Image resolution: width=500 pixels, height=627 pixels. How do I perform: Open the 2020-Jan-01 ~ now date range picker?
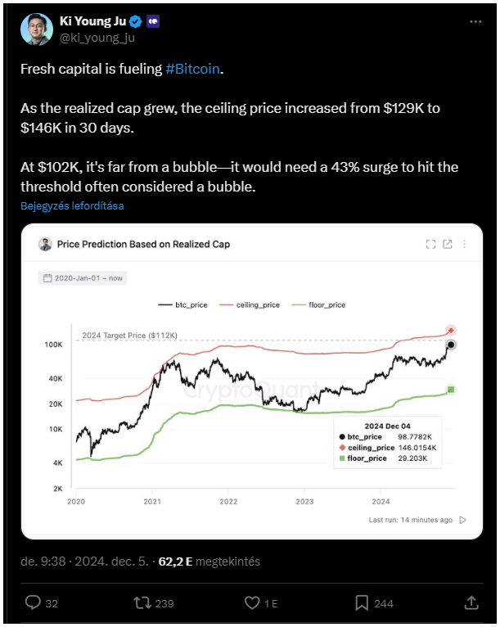click(83, 278)
